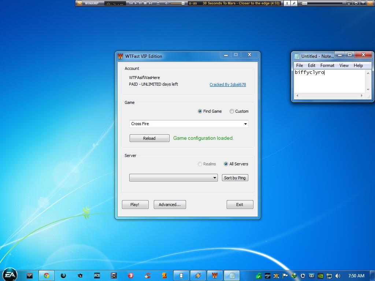Screen dimensions: 375x281
Task: Open the network tray icon
Action: pos(329,276)
